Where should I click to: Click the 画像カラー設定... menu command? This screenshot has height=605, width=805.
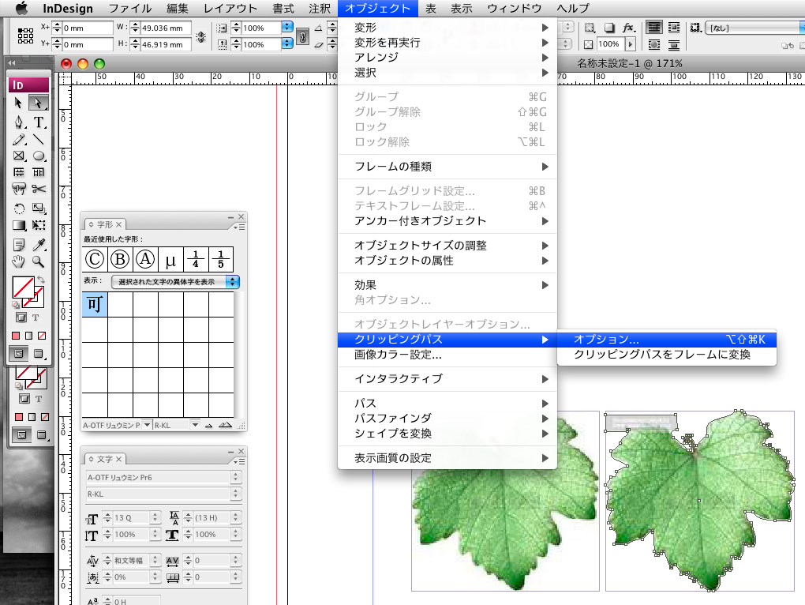(x=398, y=355)
